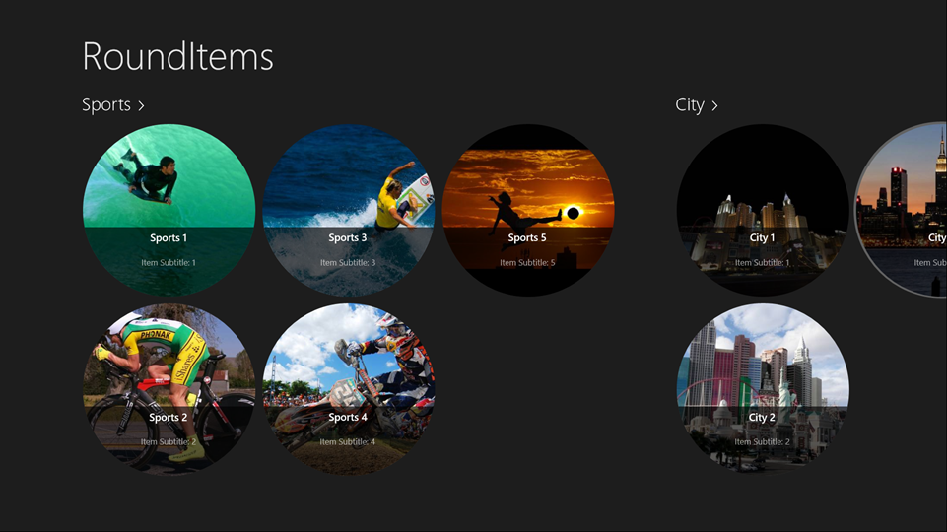Expand the chevron next to City
Viewport: 947px width, 532px height.
click(x=714, y=105)
